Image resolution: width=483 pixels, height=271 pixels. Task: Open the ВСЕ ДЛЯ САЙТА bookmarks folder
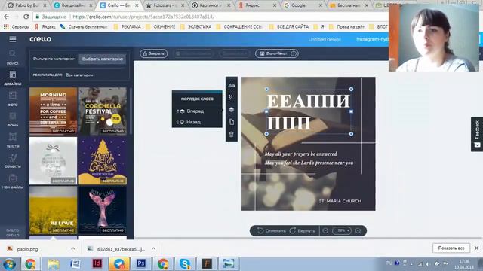(289, 27)
